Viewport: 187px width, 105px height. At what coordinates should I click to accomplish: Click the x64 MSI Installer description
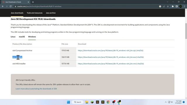(x=19, y=64)
